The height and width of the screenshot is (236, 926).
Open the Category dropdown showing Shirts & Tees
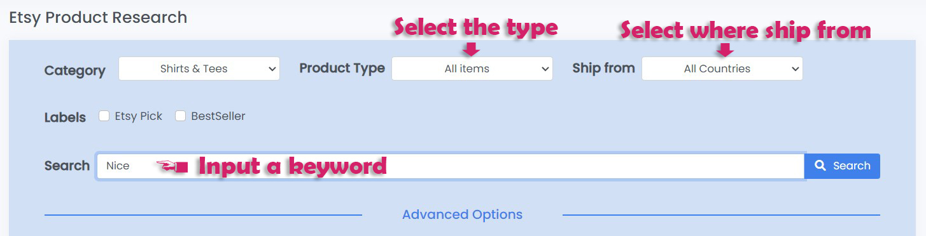199,69
